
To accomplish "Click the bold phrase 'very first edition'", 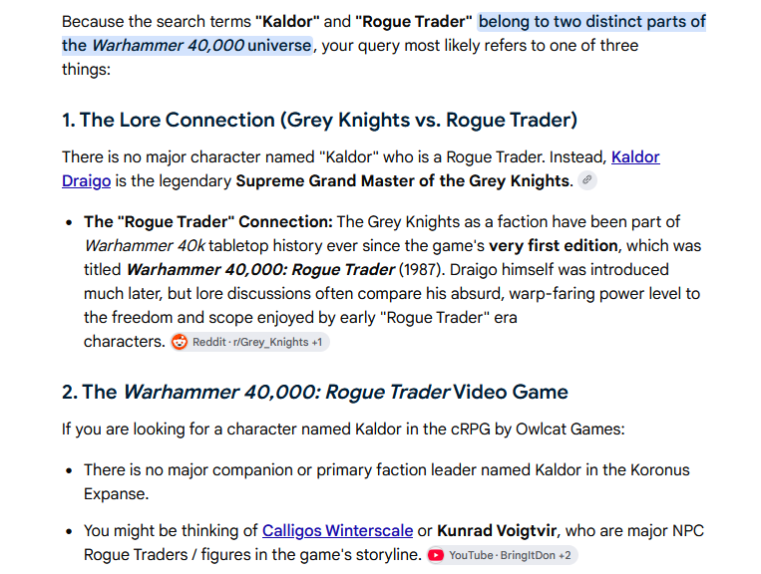I will [553, 246].
